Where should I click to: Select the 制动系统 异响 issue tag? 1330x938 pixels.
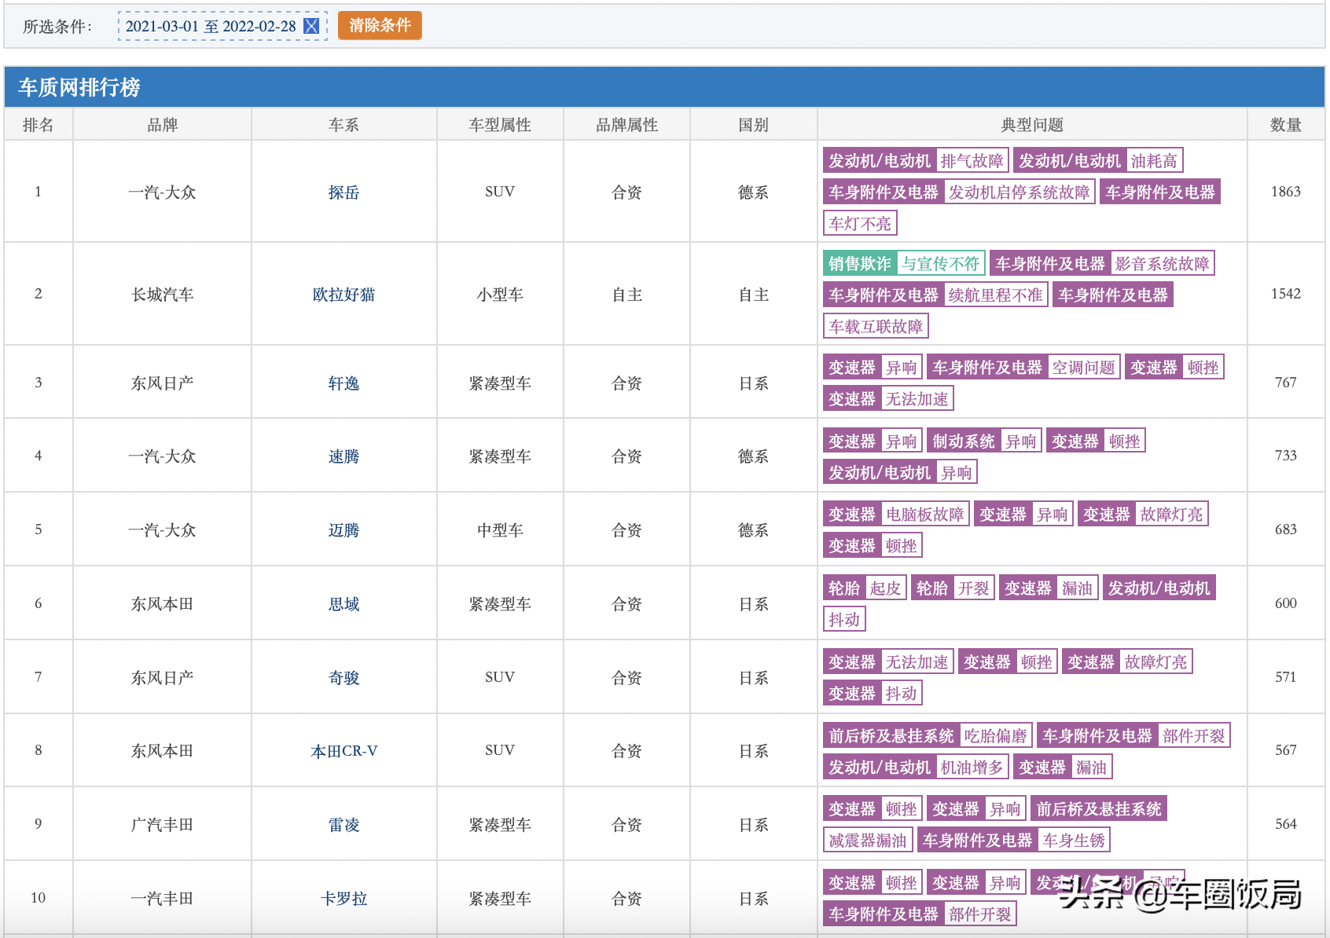(984, 442)
